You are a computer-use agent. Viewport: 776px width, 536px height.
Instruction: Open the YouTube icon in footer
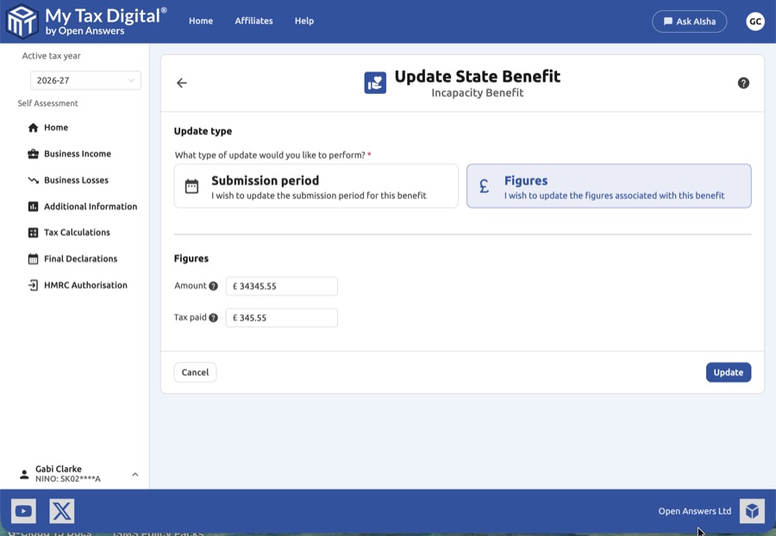(x=23, y=511)
